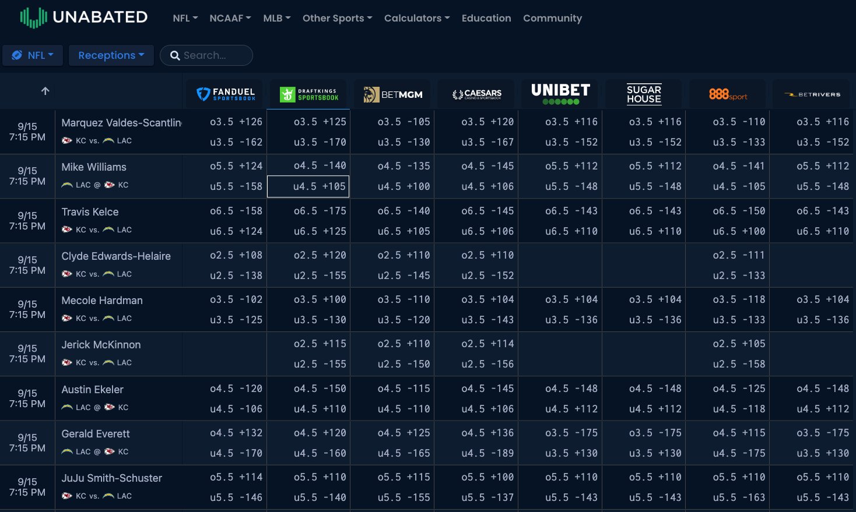Click the Travis Kelce player name
Screen dimensions: 856x512
pyautogui.click(x=90, y=212)
